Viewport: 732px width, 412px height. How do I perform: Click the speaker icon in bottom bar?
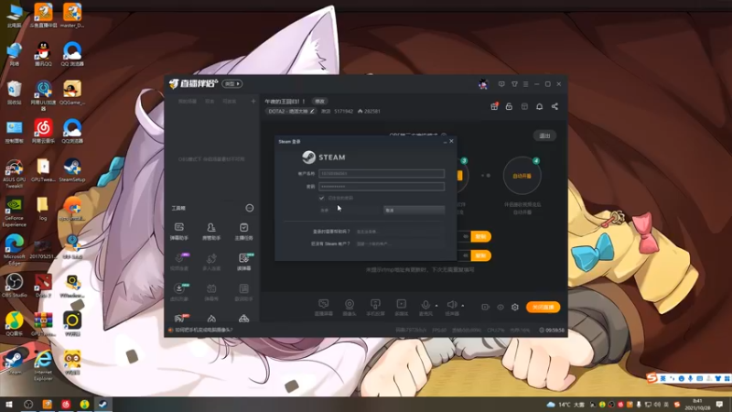point(451,306)
